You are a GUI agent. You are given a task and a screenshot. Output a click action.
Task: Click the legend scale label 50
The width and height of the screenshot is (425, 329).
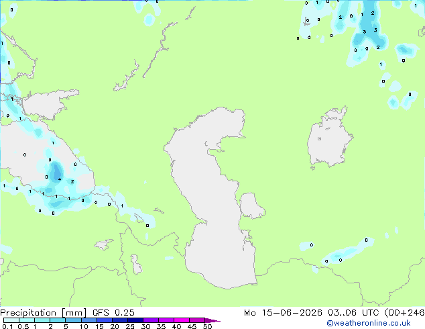(207, 326)
